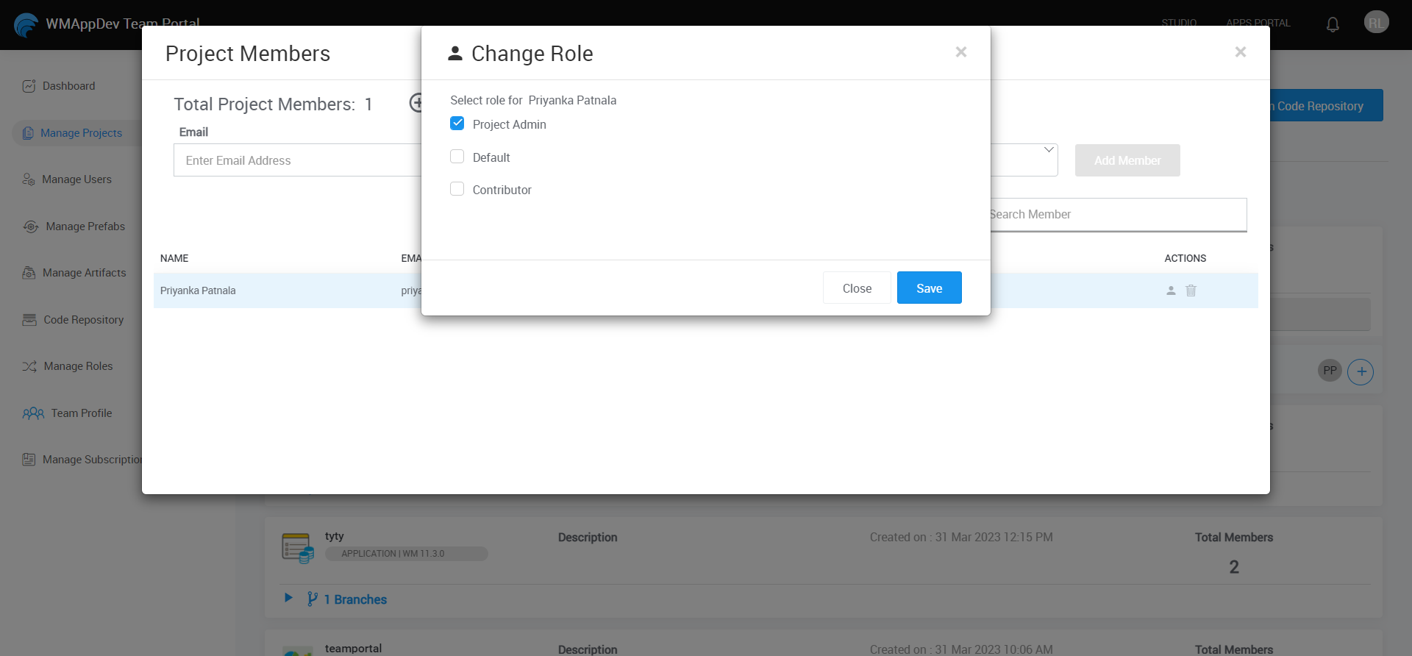
Task: Click the Dashboard sidebar icon
Action: [x=29, y=86]
